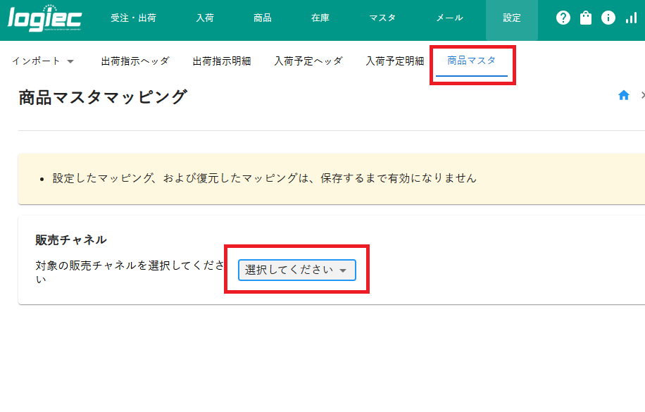Screen dimensions: 645x412
Task: Switch to the 出荷指示明細 tab
Action: (222, 61)
